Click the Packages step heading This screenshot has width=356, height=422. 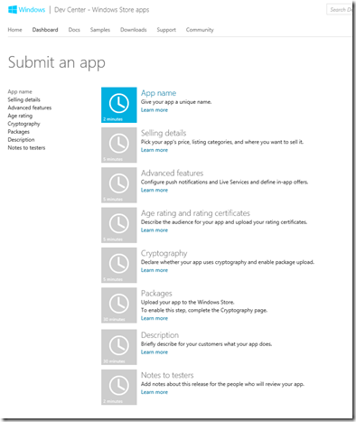156,294
